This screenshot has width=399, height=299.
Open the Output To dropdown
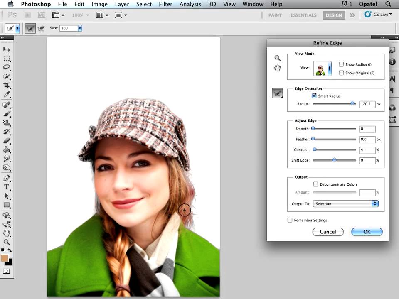point(346,204)
